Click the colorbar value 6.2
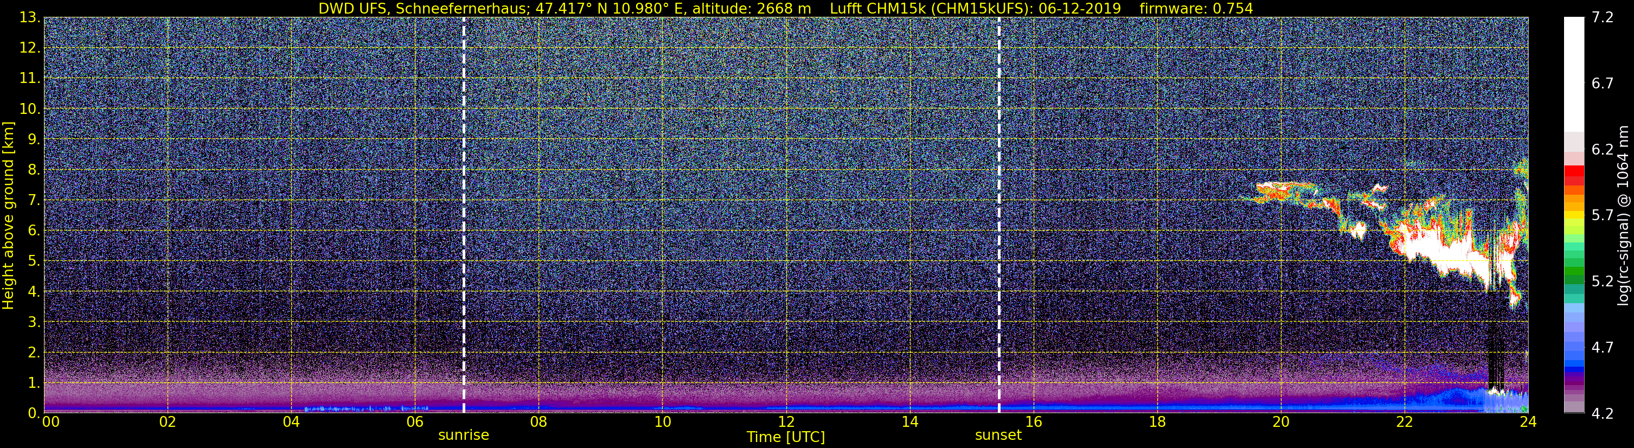1634x448 pixels. coord(1603,150)
